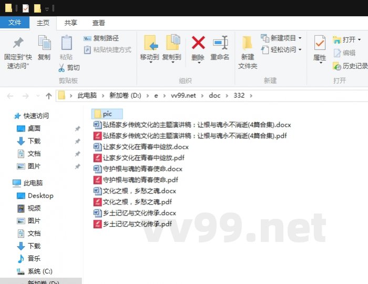This screenshot has width=368, height=284.
Task: Open pinned Documents (文档) under Quick access
Action: tap(28, 154)
